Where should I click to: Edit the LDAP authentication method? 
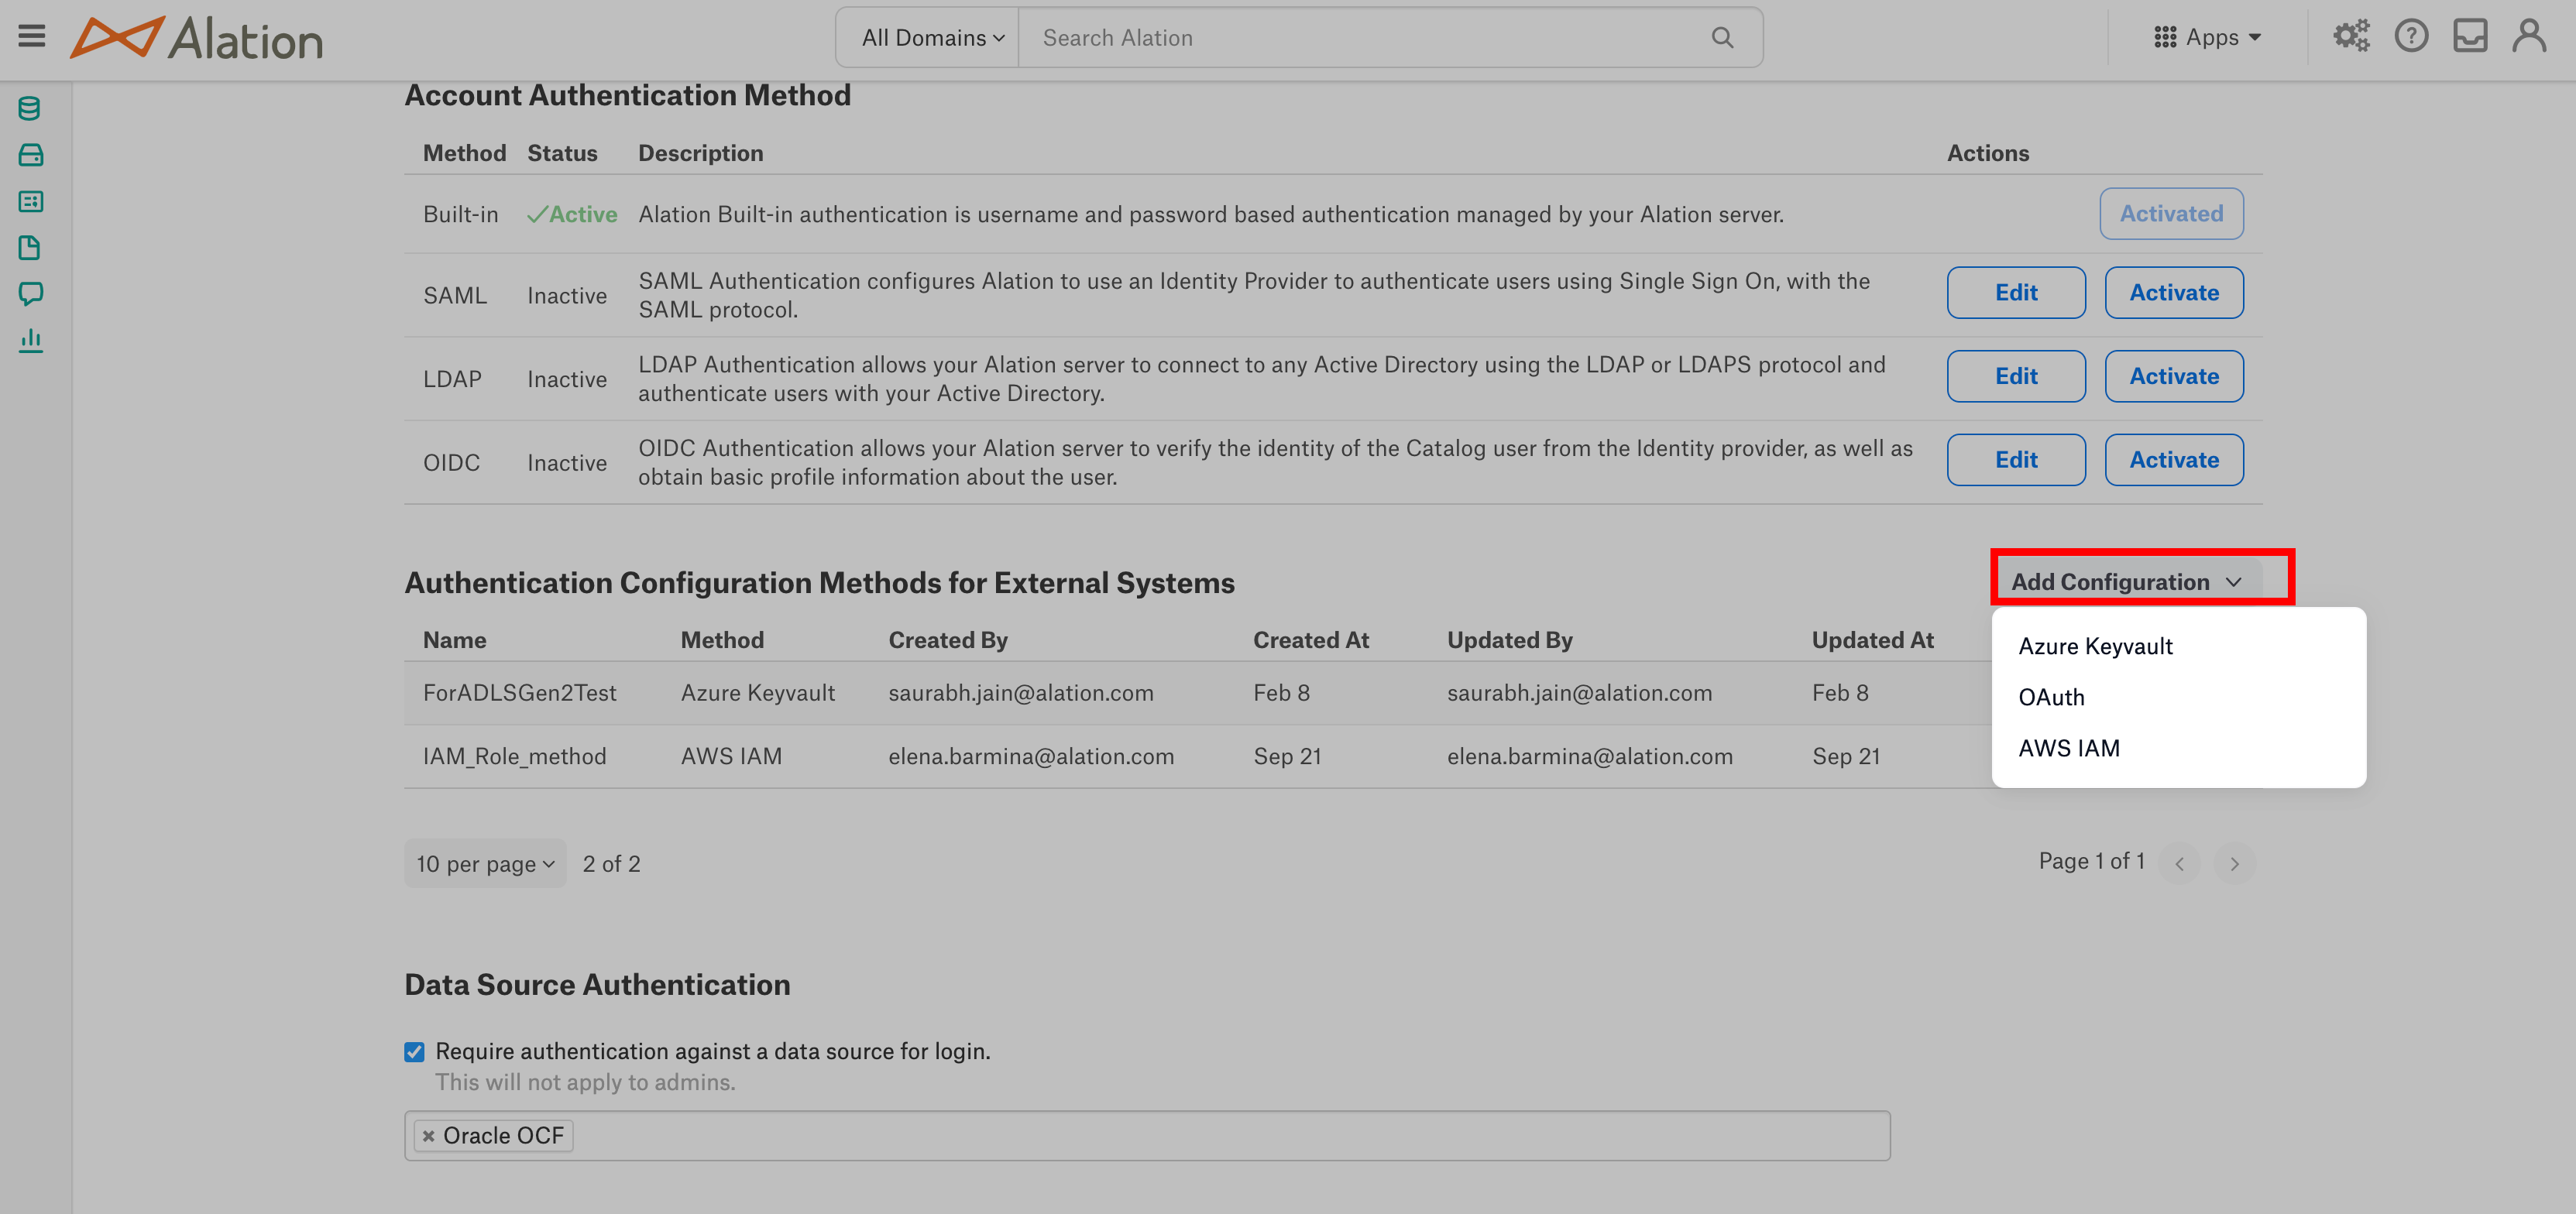tap(2016, 377)
